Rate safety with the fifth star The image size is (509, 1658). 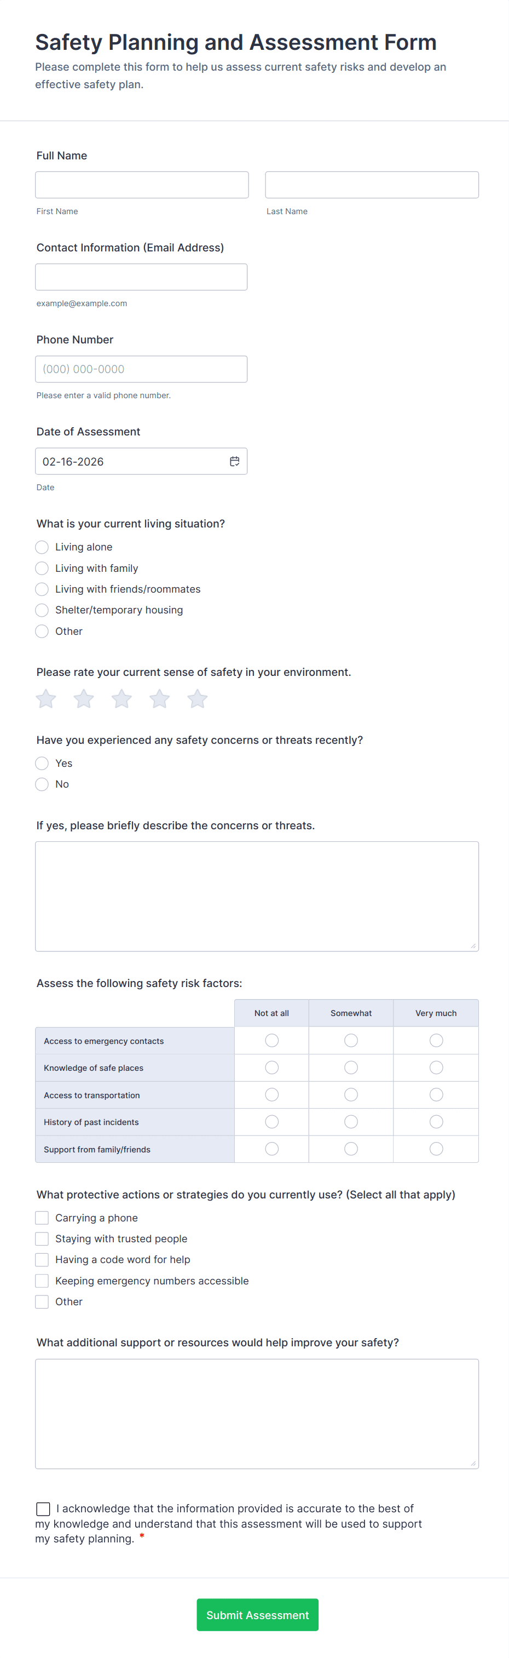coord(198,699)
